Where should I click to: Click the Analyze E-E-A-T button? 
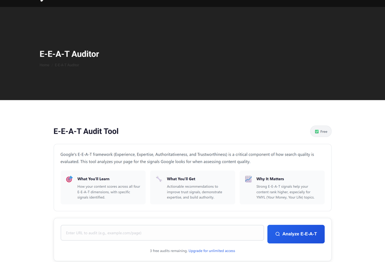[x=296, y=234]
